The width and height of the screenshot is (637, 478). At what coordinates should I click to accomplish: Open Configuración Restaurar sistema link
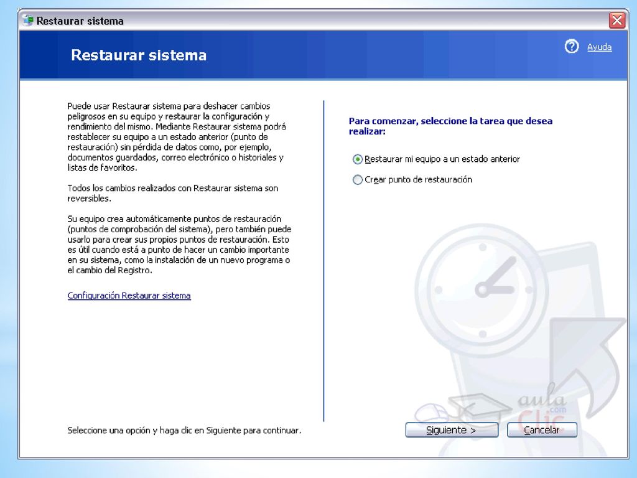click(129, 296)
